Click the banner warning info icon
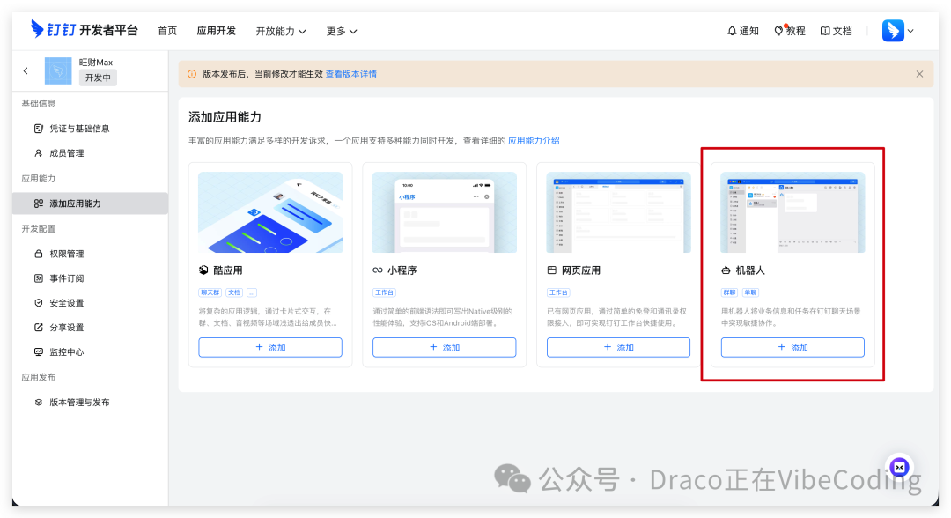Screen dimensions: 951x518 [192, 74]
